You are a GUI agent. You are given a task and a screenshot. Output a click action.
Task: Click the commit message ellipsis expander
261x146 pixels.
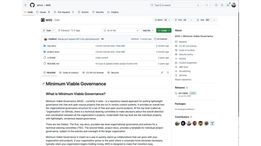click(x=103, y=39)
